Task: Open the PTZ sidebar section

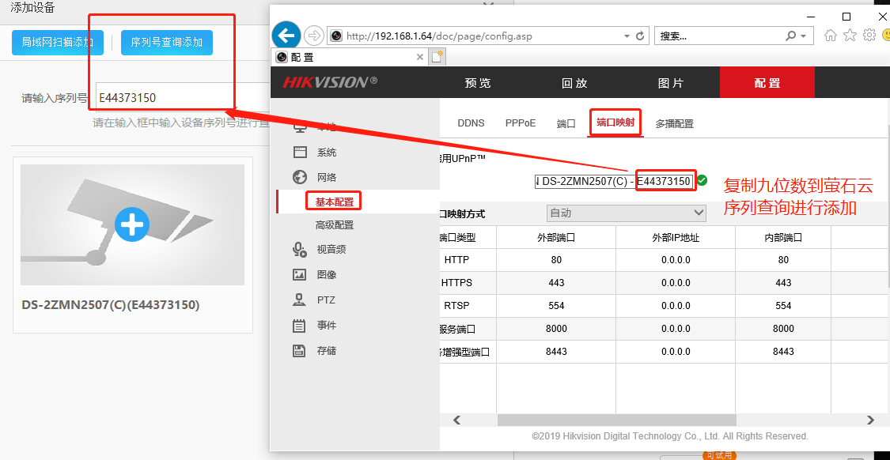Action: [x=300, y=300]
